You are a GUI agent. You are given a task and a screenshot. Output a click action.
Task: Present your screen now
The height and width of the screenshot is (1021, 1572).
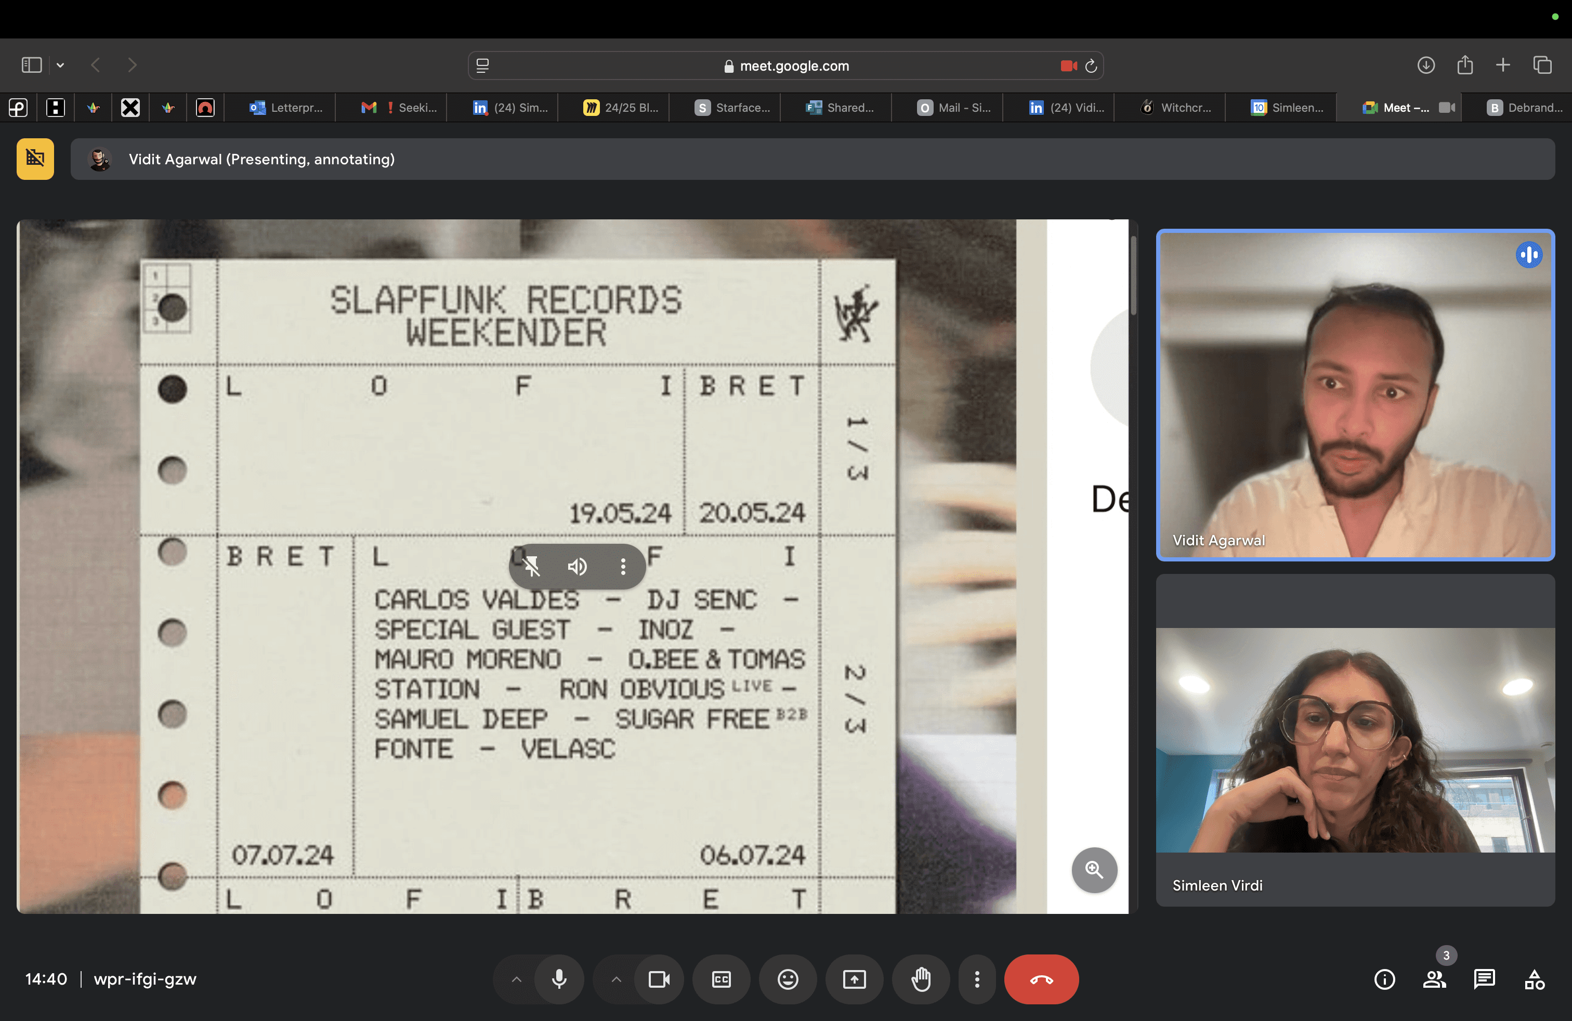854,979
